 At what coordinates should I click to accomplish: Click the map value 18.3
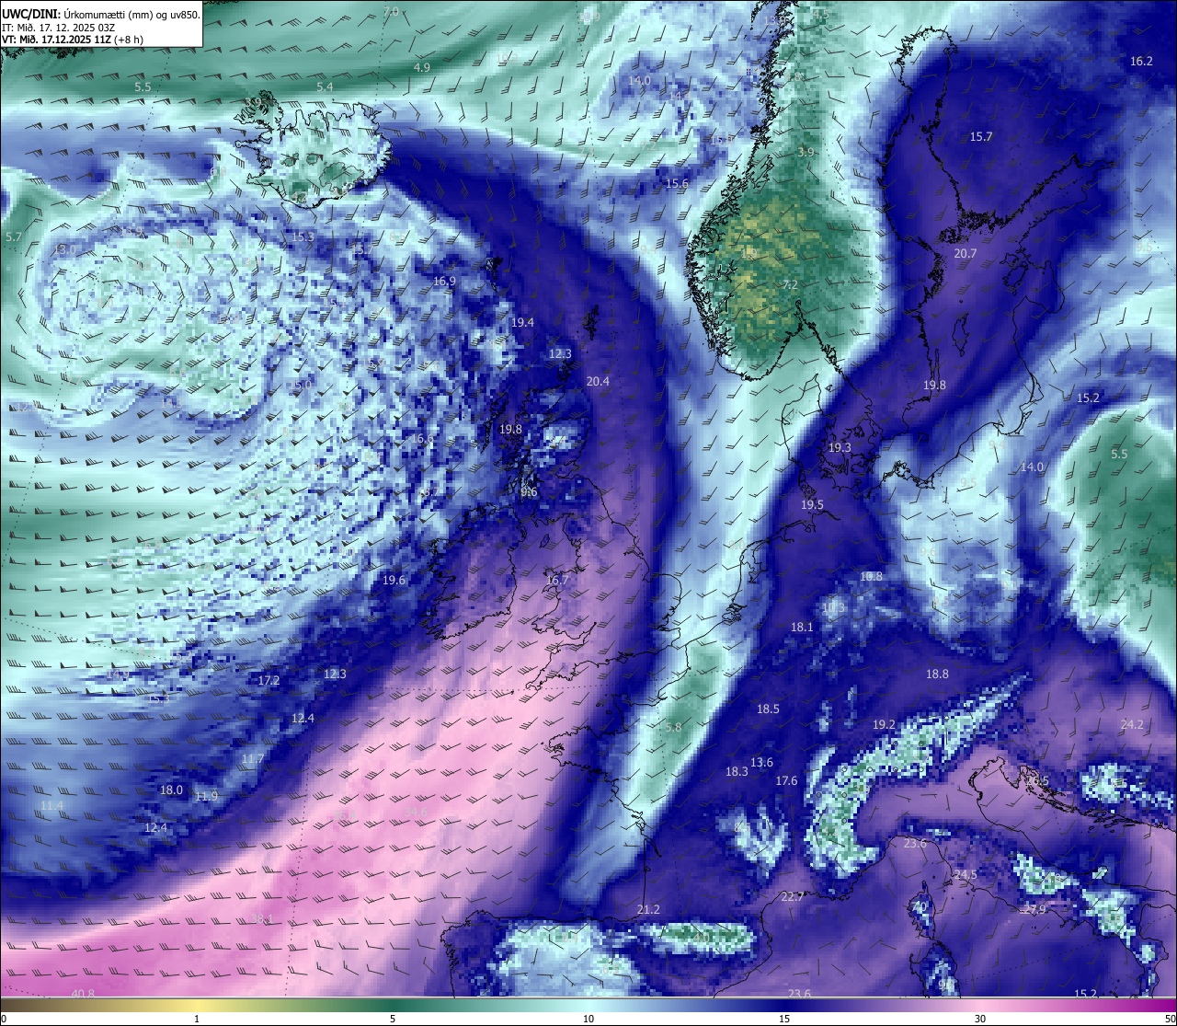click(737, 771)
